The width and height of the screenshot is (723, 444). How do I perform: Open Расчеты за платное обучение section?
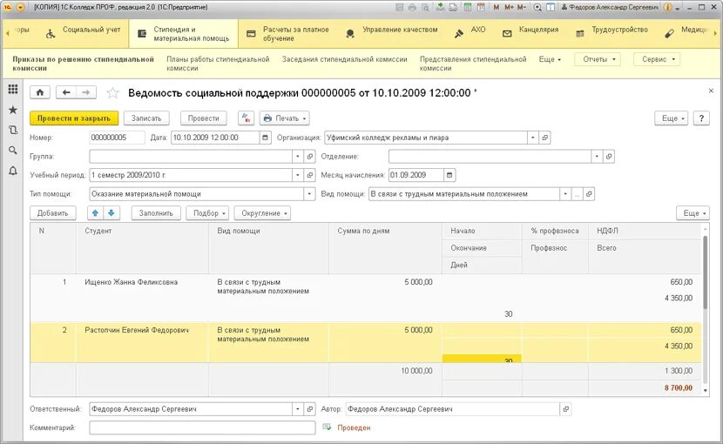click(288, 34)
